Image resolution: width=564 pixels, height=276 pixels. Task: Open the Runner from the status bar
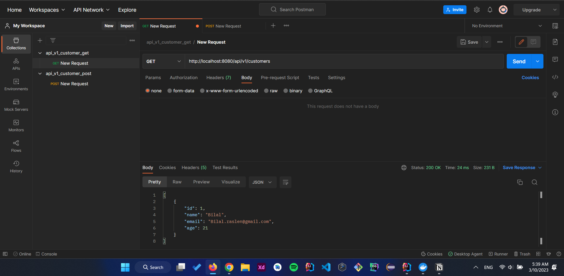point(498,254)
